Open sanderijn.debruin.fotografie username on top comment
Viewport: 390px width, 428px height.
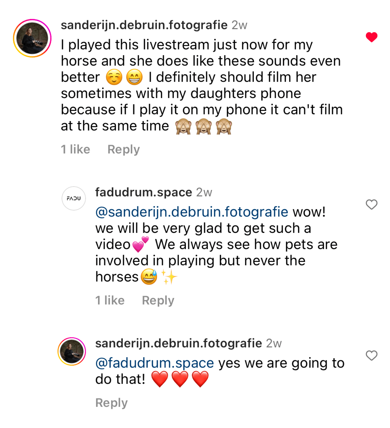click(144, 25)
